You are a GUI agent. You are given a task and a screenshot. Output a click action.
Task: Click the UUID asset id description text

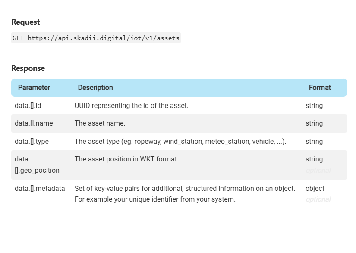pyautogui.click(x=131, y=106)
